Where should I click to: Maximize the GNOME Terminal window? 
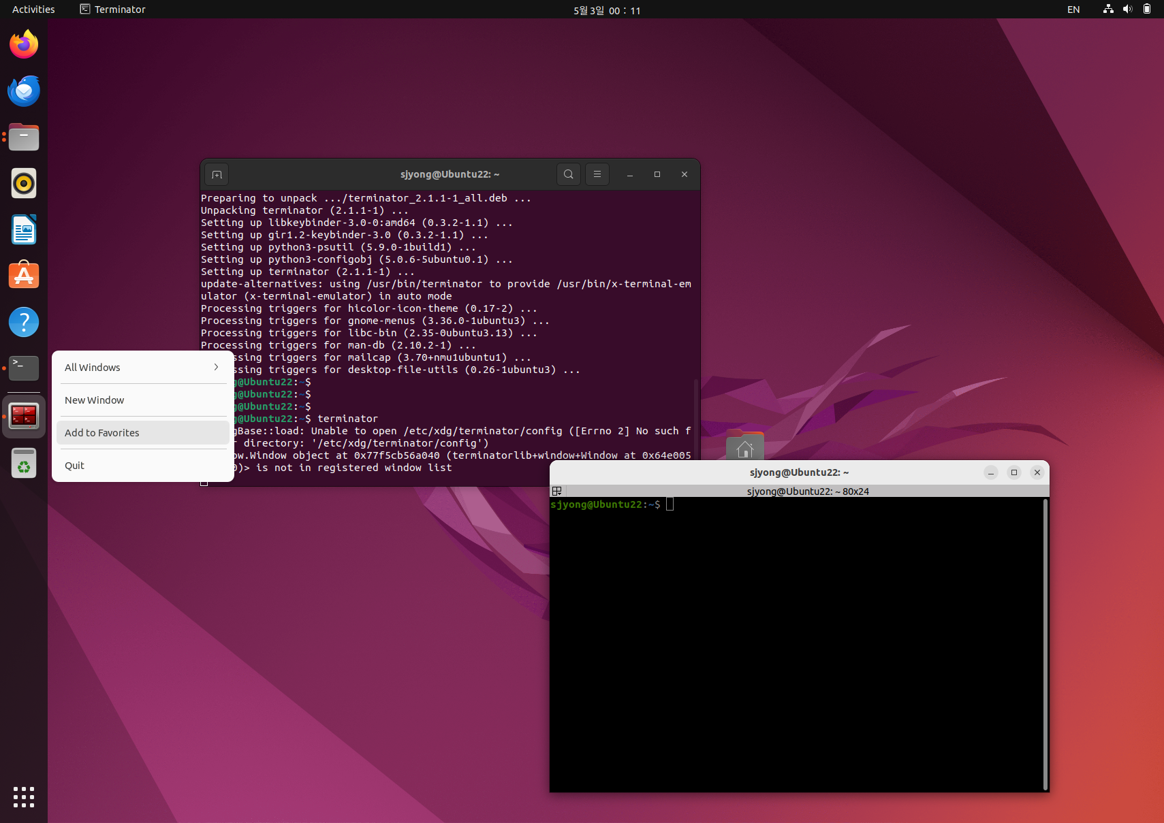657,174
